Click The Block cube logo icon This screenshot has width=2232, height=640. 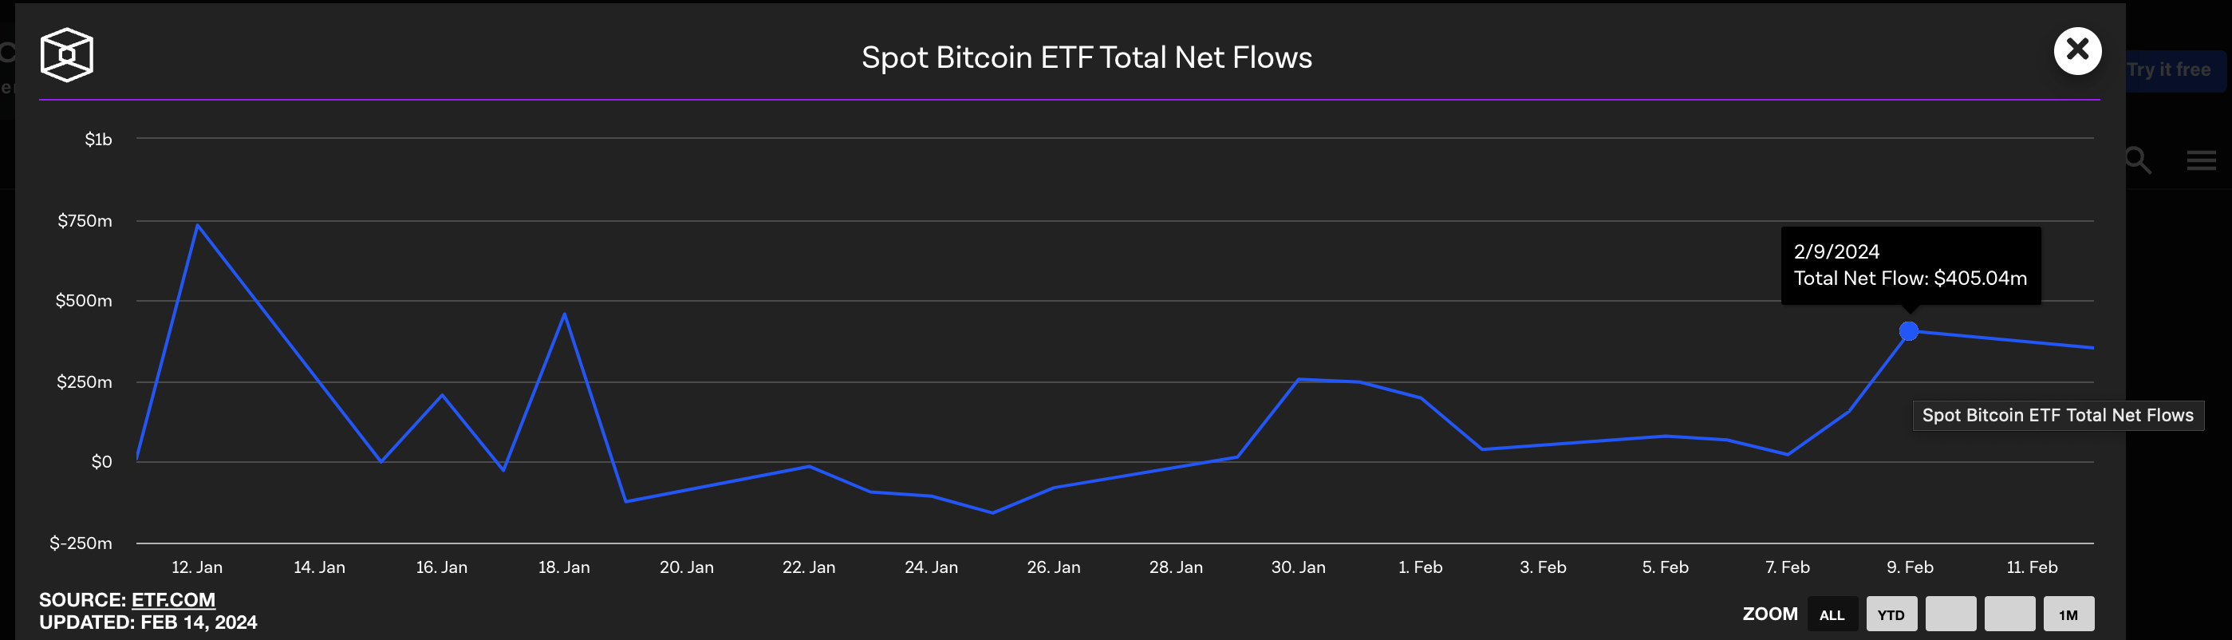click(67, 56)
